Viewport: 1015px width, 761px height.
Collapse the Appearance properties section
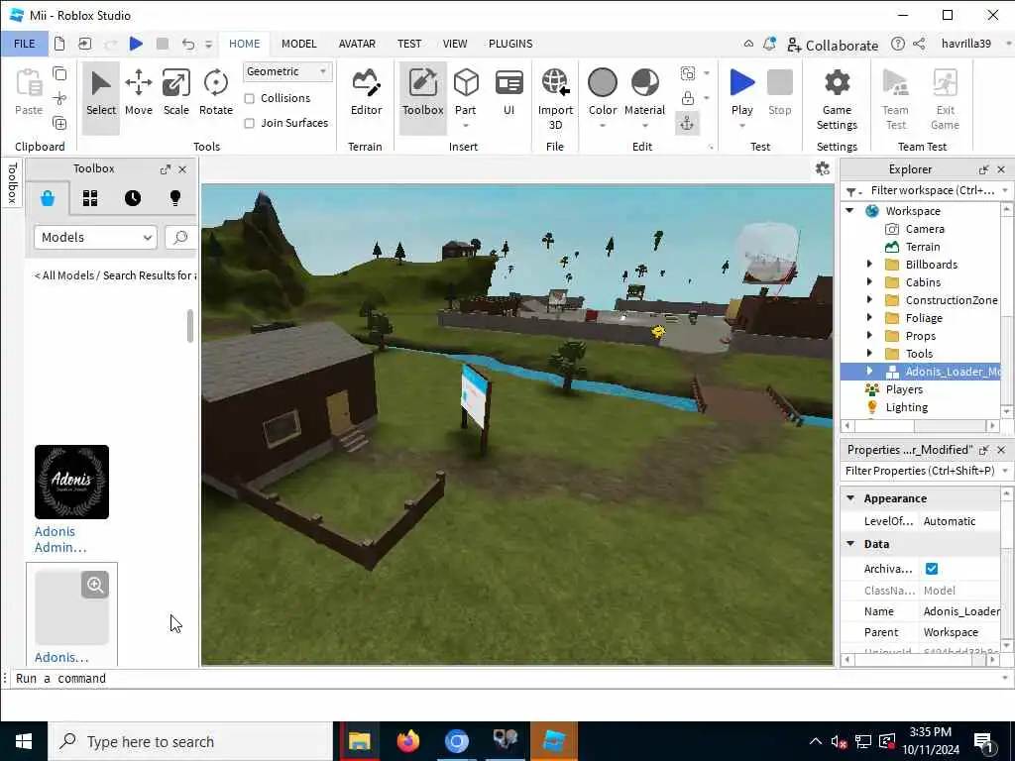click(x=850, y=498)
